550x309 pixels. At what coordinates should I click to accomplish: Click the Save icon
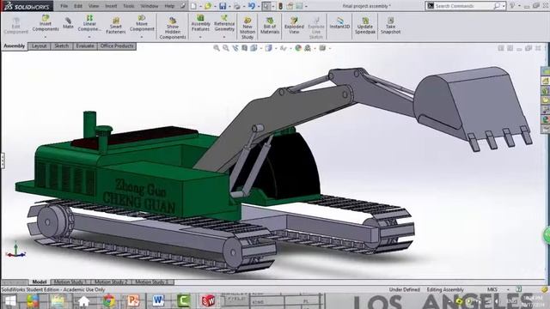click(223, 6)
